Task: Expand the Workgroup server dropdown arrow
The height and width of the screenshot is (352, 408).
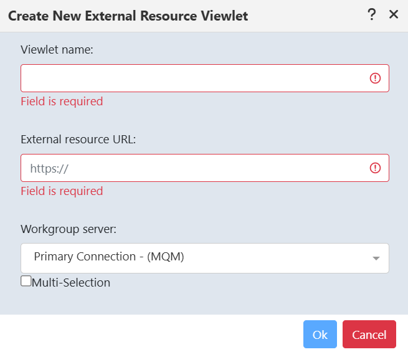Action: [x=376, y=259]
